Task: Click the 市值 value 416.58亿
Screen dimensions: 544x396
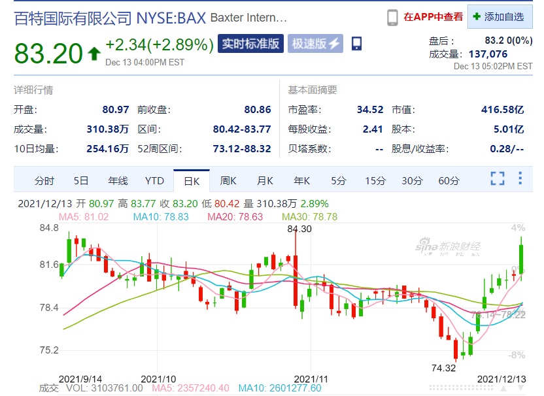Action: [502, 110]
